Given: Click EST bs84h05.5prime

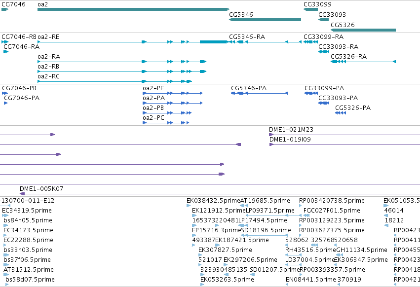Looking at the screenshot, I should point(28,220).
